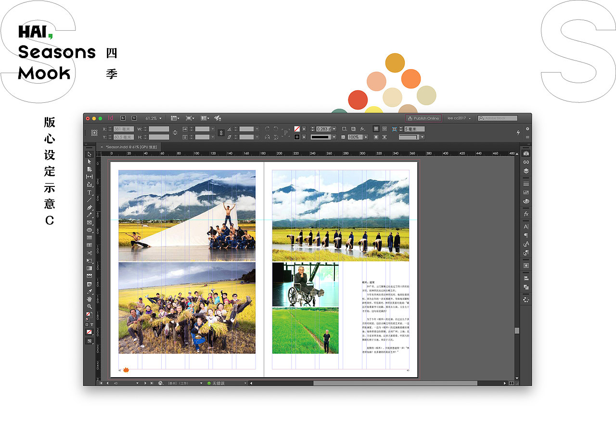Toggle the view mode button at toolbox bottom

point(90,341)
